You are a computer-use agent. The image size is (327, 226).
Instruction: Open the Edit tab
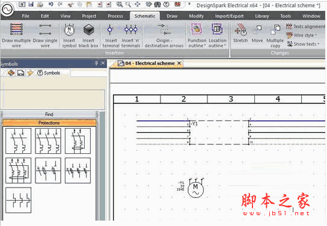[44, 16]
